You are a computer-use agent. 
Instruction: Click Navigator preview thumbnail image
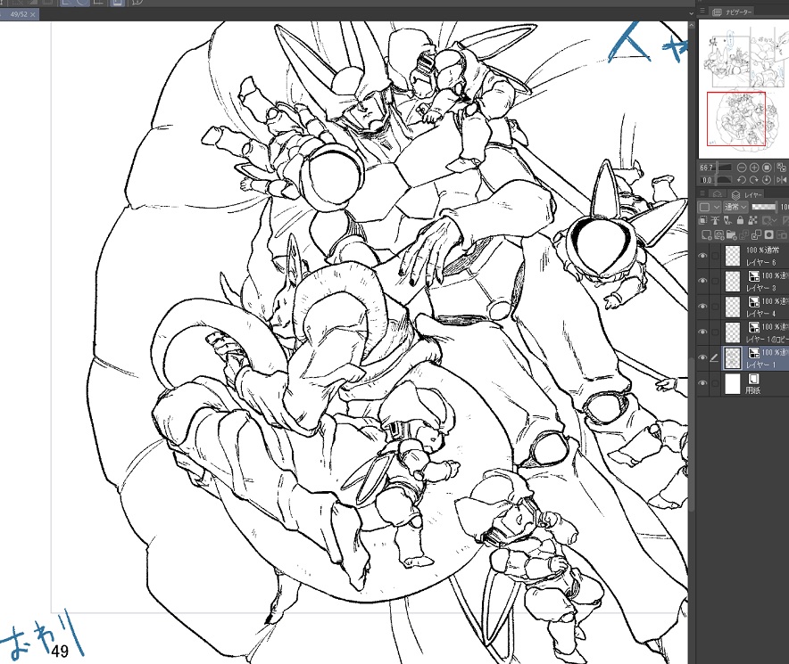(x=743, y=89)
